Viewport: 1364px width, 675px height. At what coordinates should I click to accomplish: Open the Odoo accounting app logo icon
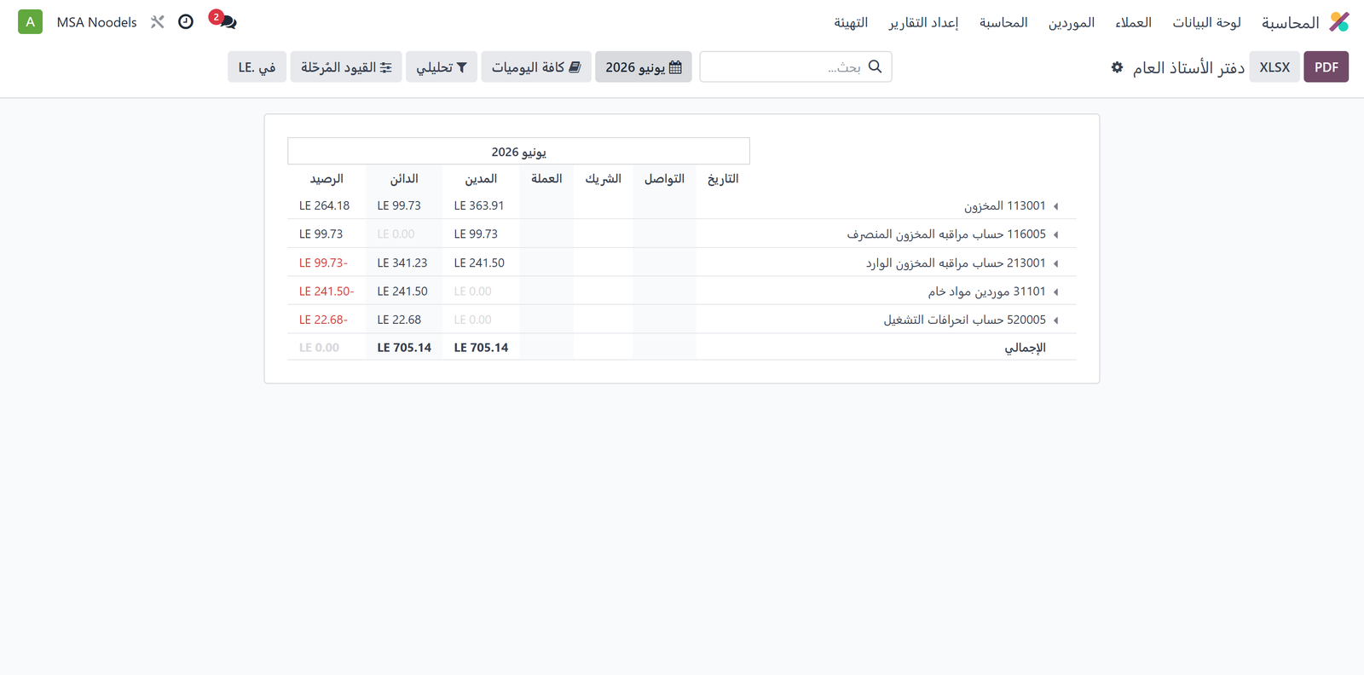point(1339,22)
